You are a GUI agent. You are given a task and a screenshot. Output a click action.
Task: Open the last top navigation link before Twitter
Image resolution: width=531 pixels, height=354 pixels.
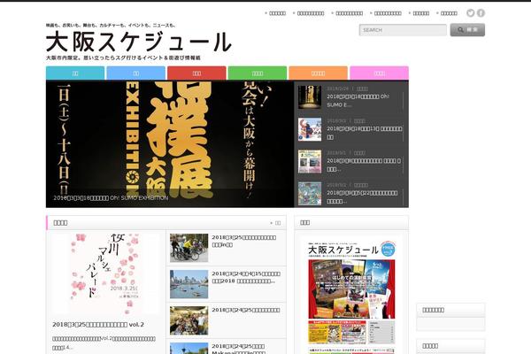click(447, 13)
